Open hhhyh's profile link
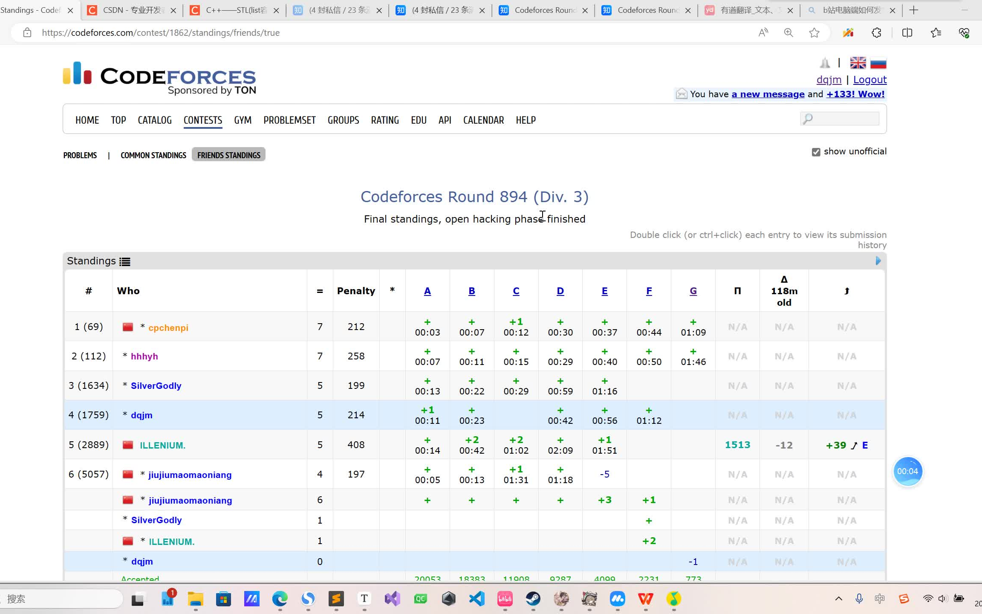982x614 pixels. click(x=144, y=356)
